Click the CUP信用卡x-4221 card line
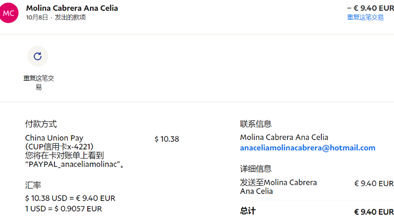394x218 pixels. pyautogui.click(x=59, y=147)
